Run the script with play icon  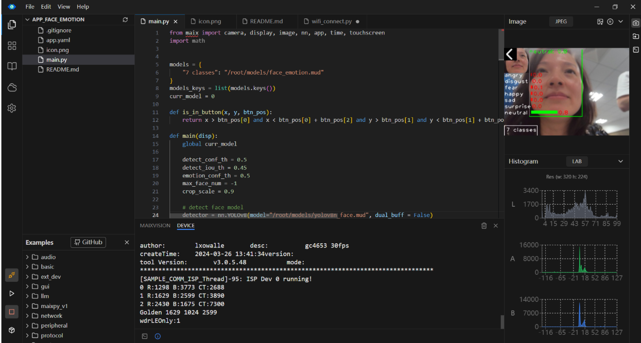pos(11,293)
